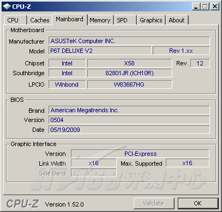
Task: Go to the Memory tab
Action: tap(100, 20)
